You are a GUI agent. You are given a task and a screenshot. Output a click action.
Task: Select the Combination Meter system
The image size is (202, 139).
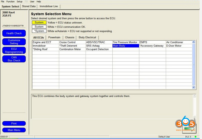tap(72, 49)
